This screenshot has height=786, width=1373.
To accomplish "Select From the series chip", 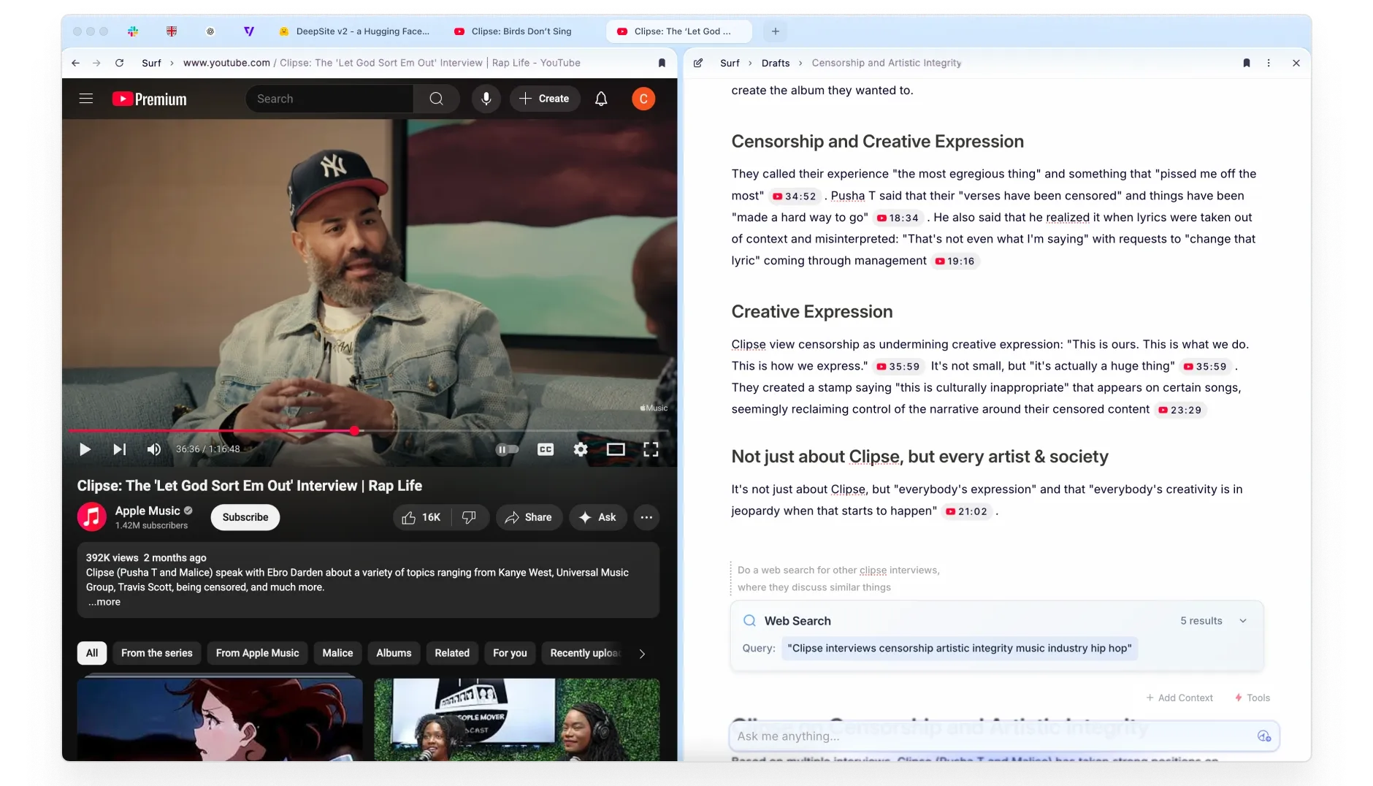I will [x=157, y=653].
